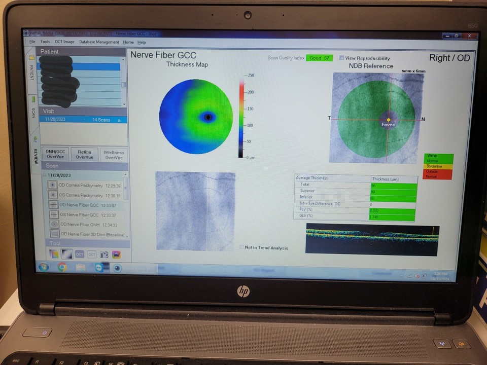
Task: Check the Not in Trend Analysis checkbox
Action: click(242, 248)
